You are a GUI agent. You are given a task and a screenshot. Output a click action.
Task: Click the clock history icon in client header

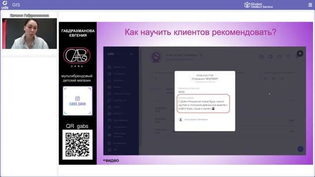pos(261,57)
